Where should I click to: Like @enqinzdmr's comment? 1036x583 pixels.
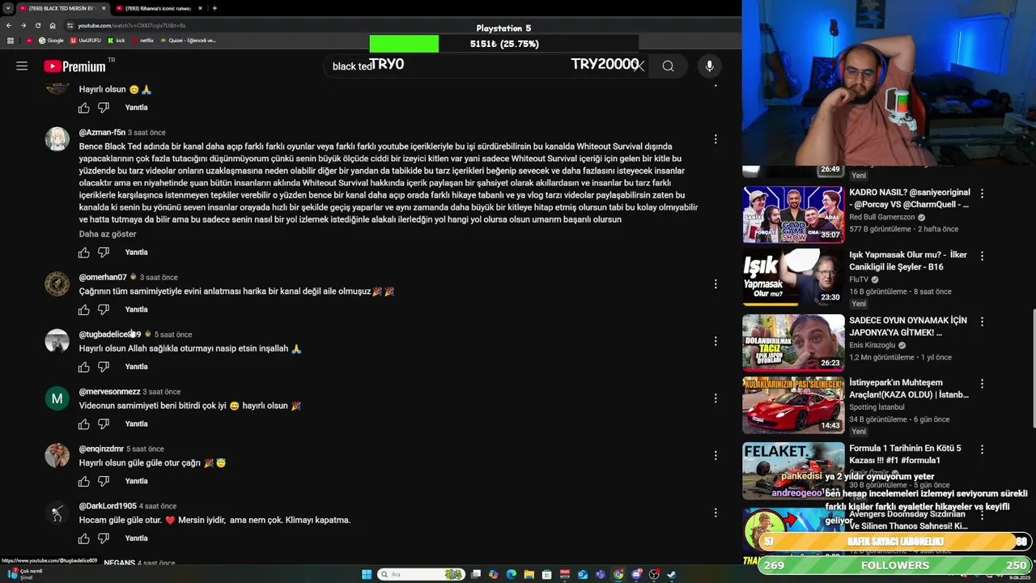click(x=84, y=481)
